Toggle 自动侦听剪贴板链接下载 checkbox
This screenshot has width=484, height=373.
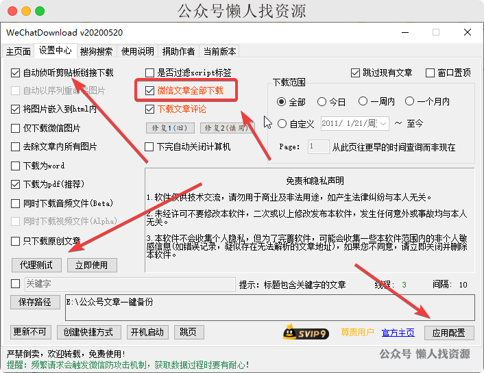point(16,73)
